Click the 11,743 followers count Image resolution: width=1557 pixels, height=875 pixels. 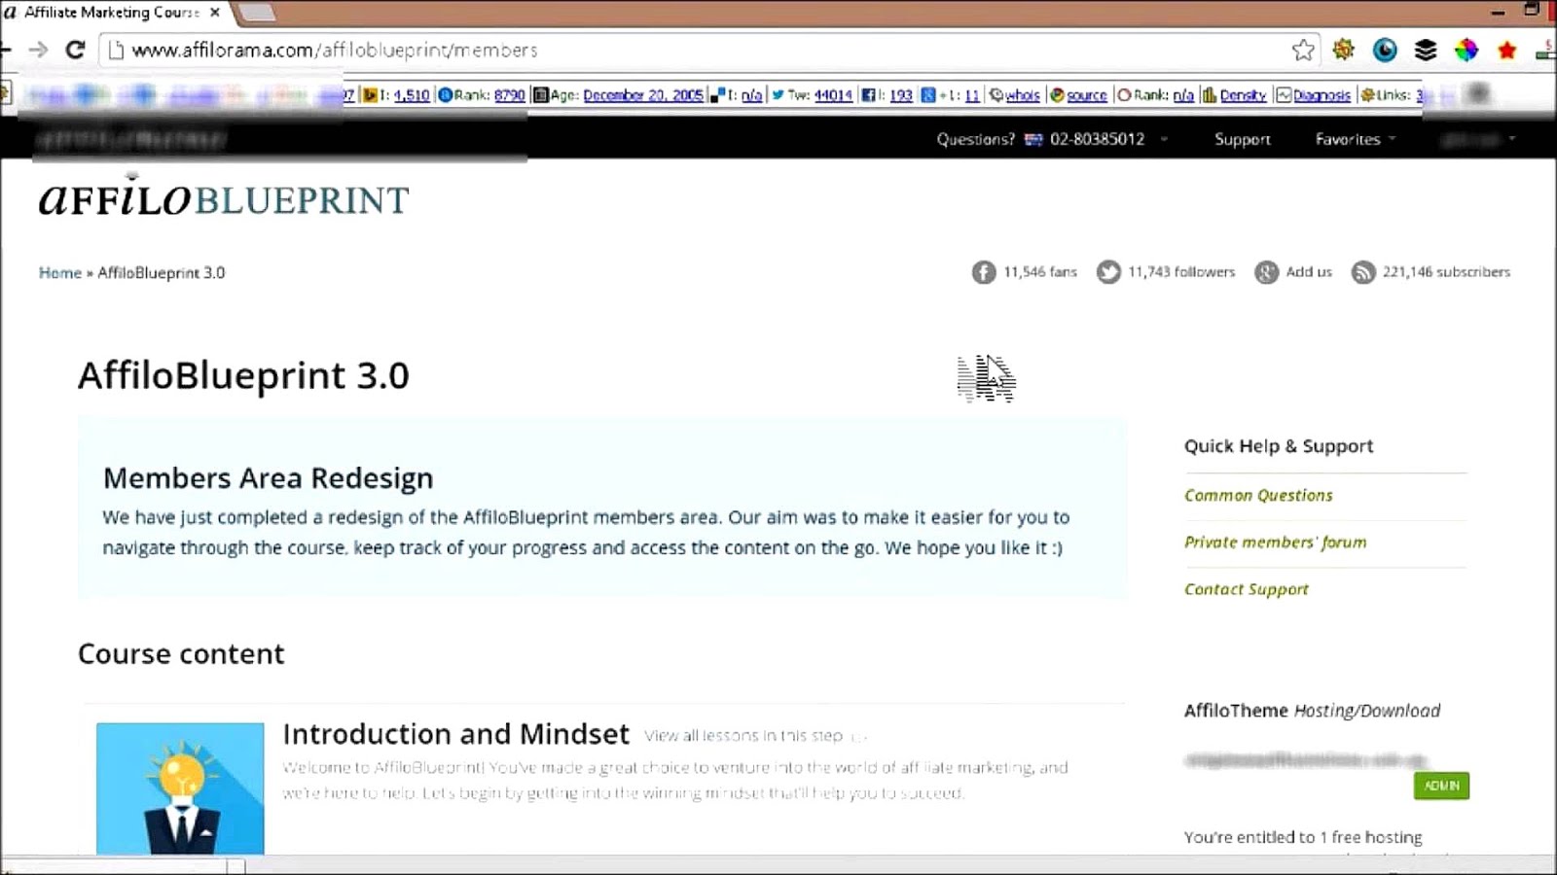click(1181, 272)
